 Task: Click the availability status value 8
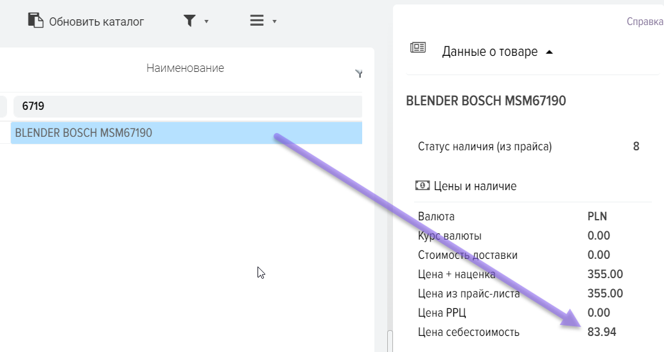[x=636, y=146]
